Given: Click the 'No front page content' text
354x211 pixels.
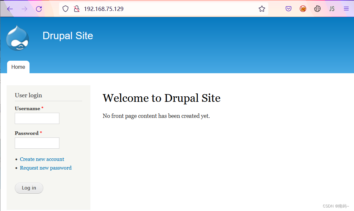Looking at the screenshot, I should click(156, 116).
